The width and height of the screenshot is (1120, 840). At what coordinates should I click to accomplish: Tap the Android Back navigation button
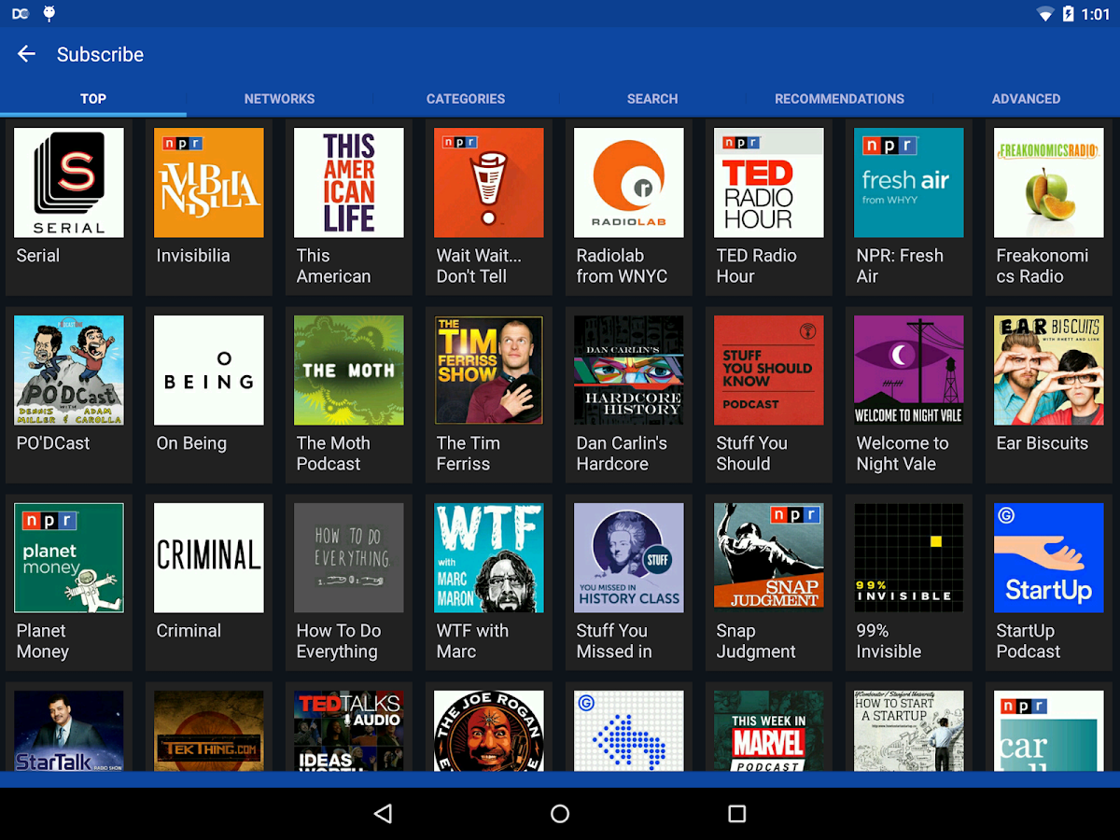(383, 814)
